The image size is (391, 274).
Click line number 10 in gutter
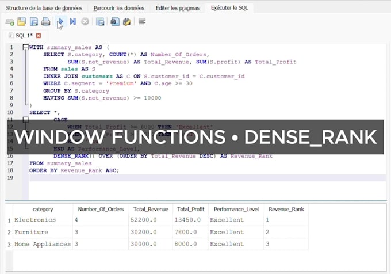pyautogui.click(x=10, y=113)
